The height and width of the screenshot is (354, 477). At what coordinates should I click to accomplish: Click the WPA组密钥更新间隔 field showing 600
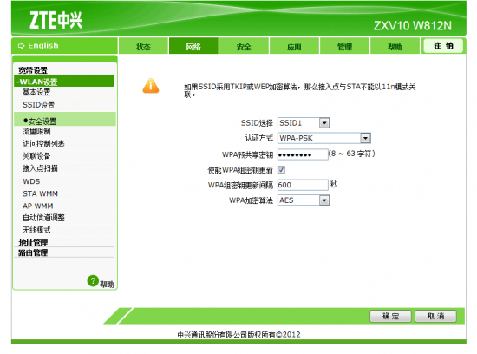(303, 185)
